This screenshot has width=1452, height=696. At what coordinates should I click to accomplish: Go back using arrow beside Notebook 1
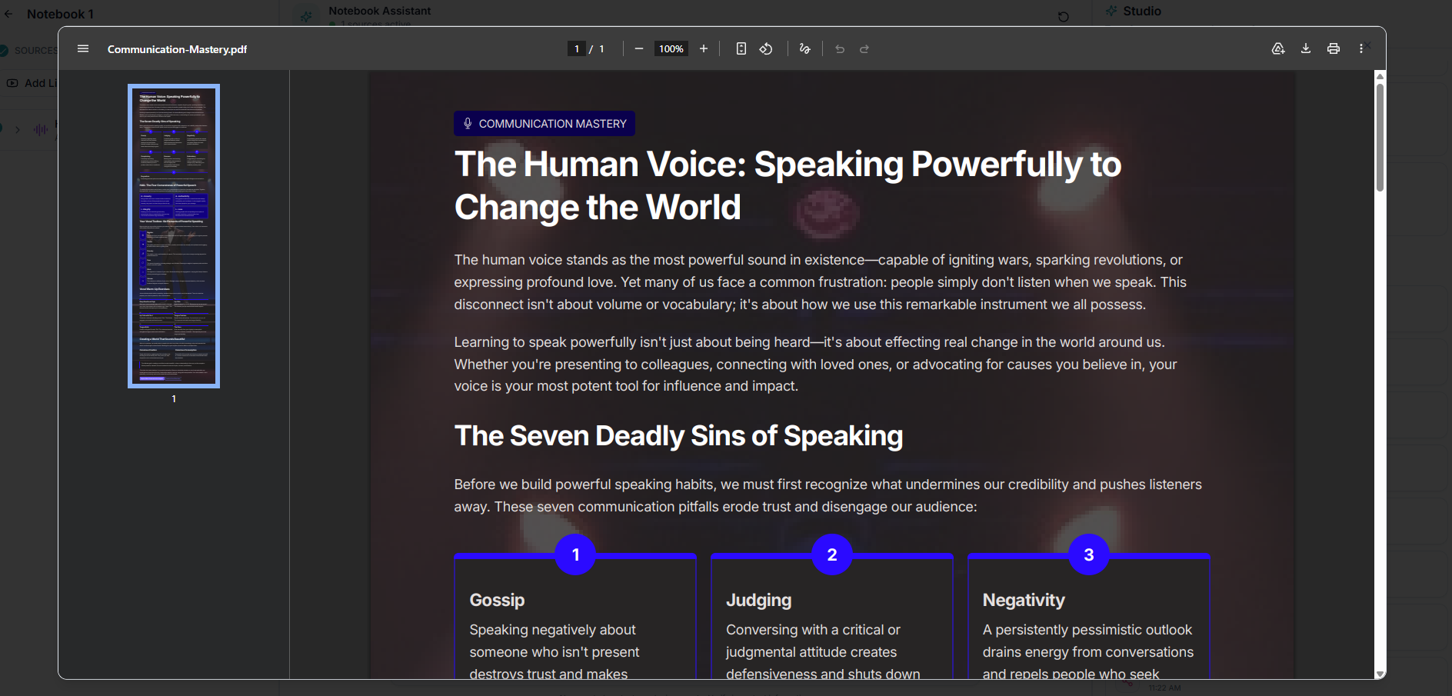[8, 14]
